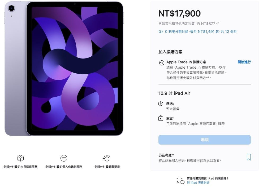Viewport: 263px width, 188px height.
Task: Click the next-day delivery box icon
Action: click(20, 158)
